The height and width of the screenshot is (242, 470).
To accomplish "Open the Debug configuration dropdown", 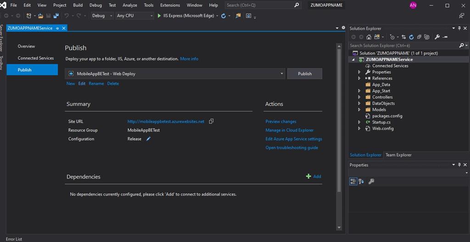I will (x=102, y=16).
